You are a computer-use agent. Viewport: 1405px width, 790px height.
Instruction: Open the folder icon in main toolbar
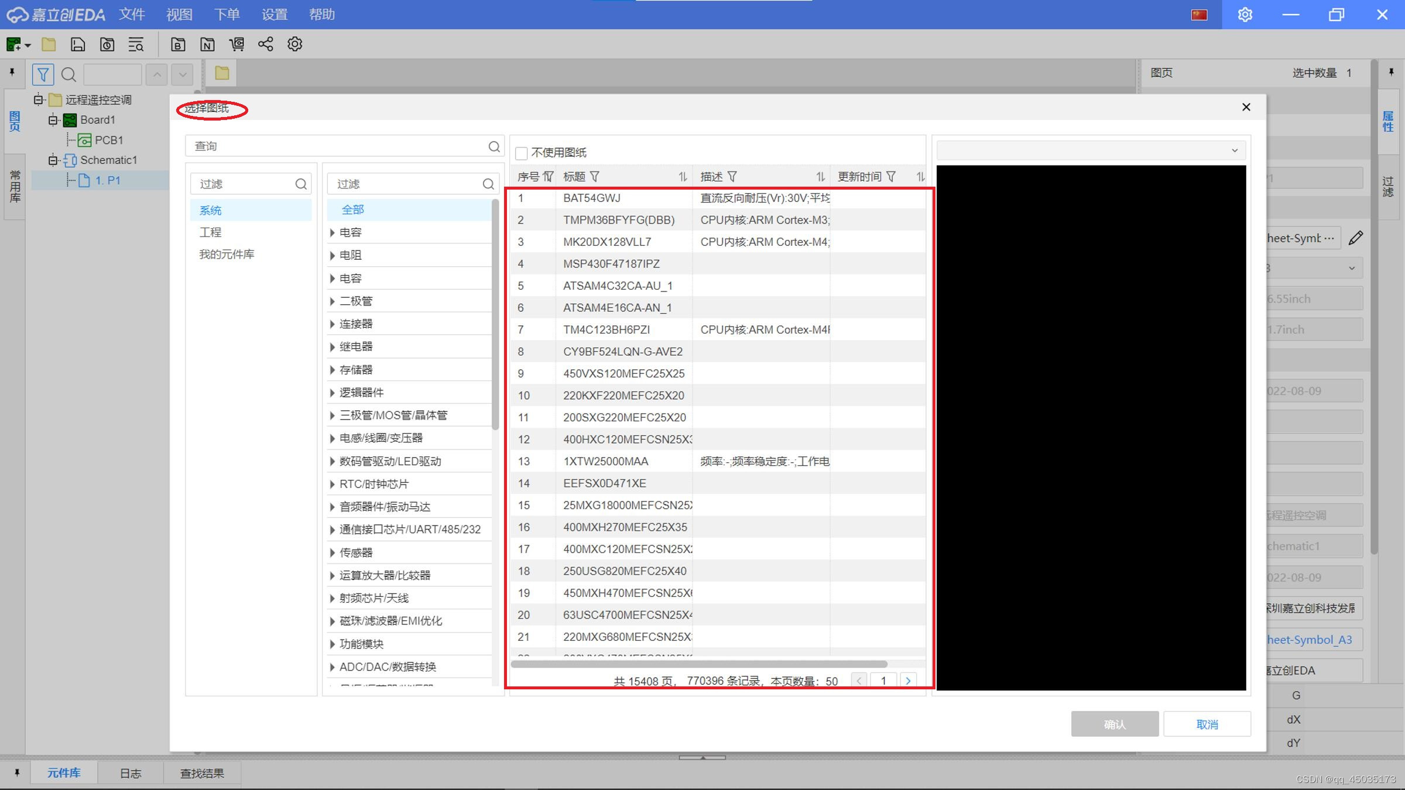click(49, 44)
